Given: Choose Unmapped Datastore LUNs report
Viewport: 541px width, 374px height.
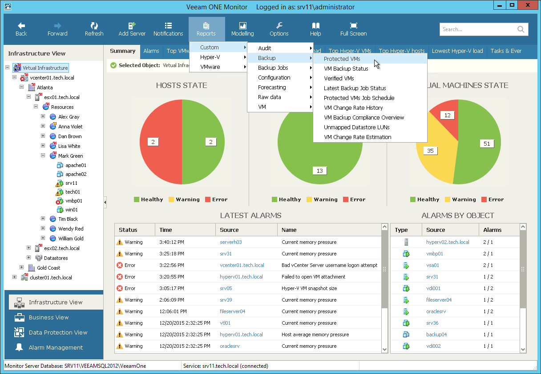Looking at the screenshot, I should [x=370, y=127].
